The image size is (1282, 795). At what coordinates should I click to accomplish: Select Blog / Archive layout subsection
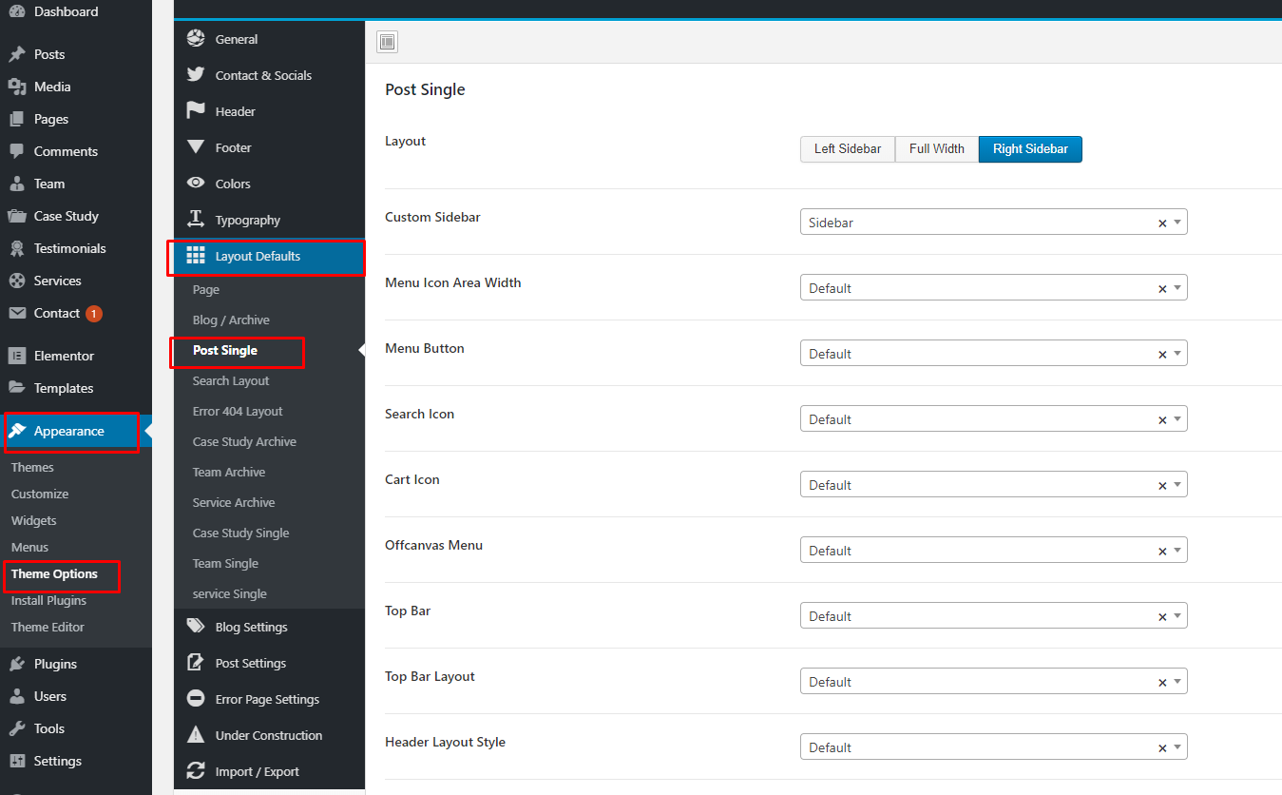[x=231, y=320]
